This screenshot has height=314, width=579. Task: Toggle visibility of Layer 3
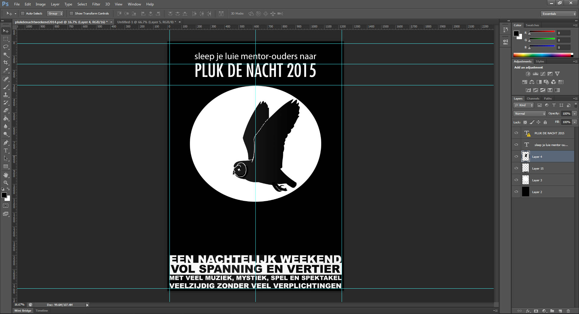click(516, 180)
